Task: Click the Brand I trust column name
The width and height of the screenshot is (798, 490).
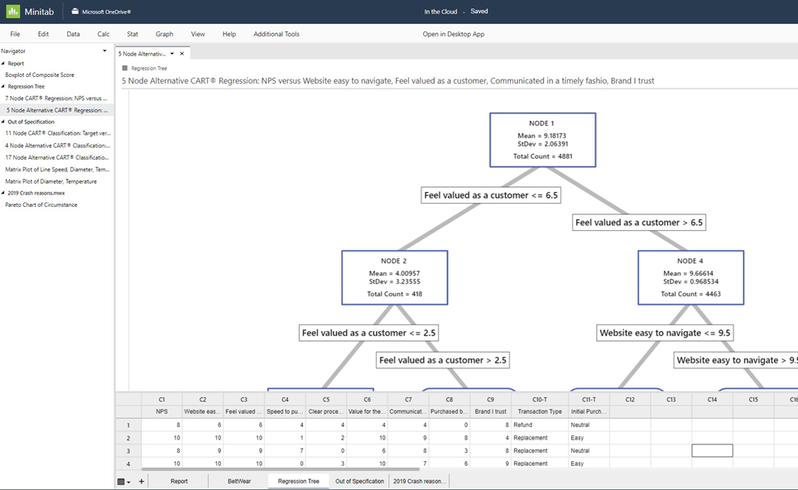Action: (491, 411)
